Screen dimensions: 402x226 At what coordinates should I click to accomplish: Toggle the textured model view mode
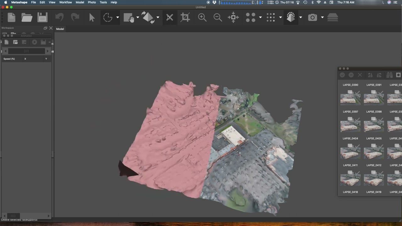pos(291,17)
